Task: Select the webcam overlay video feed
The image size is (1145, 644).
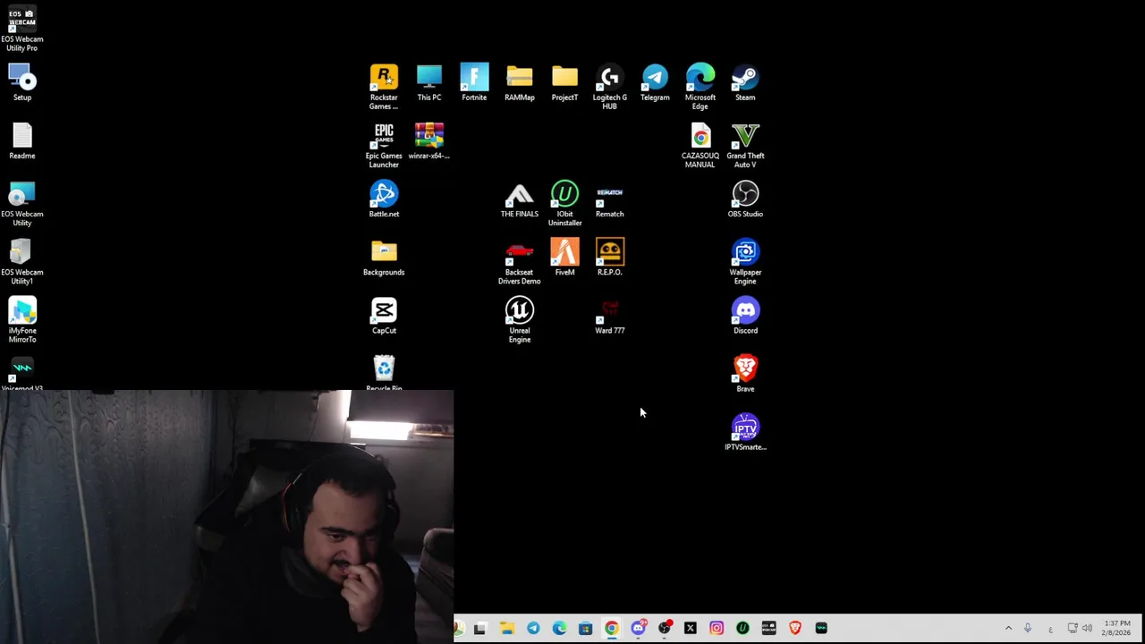Action: tap(227, 517)
